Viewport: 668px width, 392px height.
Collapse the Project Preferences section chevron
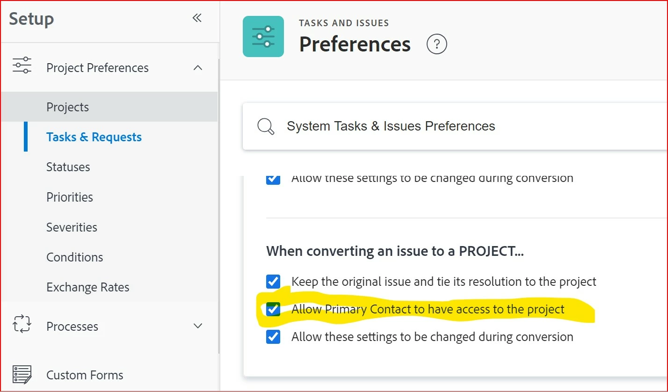click(198, 68)
